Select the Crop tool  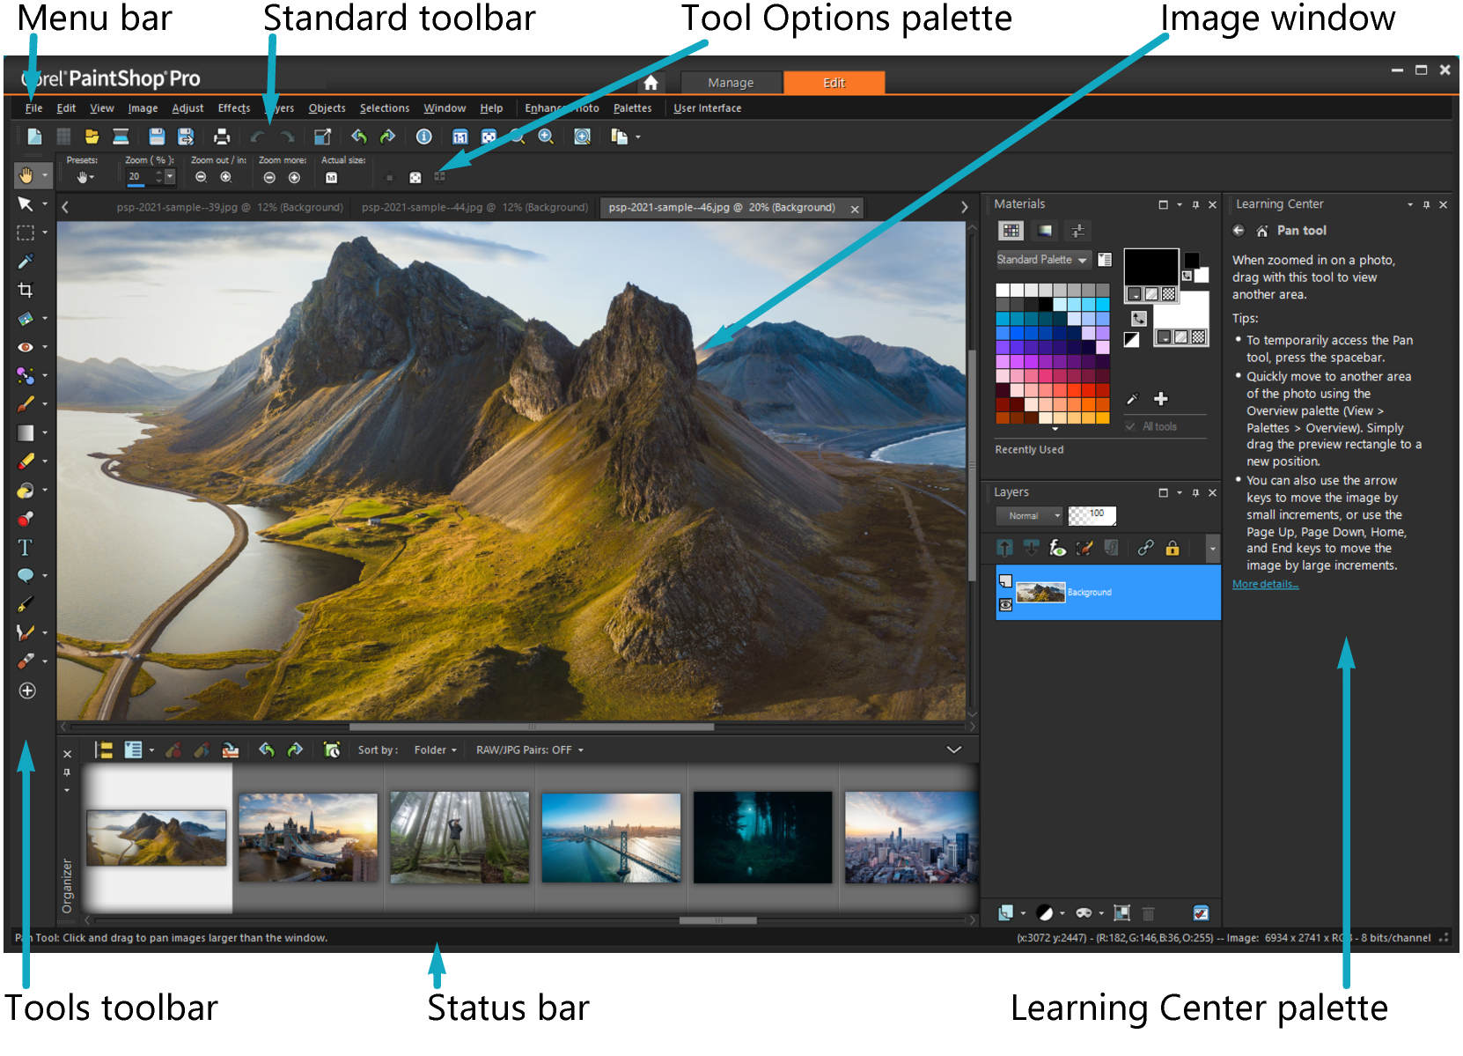click(x=26, y=290)
